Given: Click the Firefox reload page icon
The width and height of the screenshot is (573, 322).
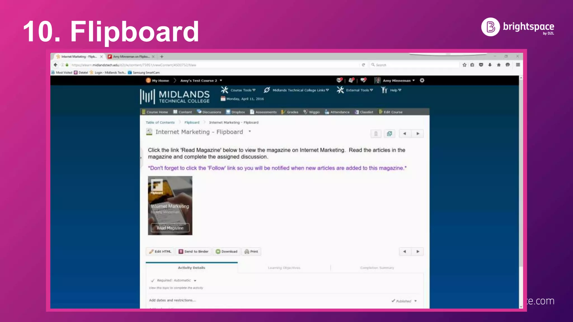Looking at the screenshot, I should [363, 65].
